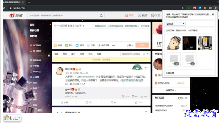Open 我的收藏 in the left sidebar
Screen dimensions: 220x123
point(34,31)
